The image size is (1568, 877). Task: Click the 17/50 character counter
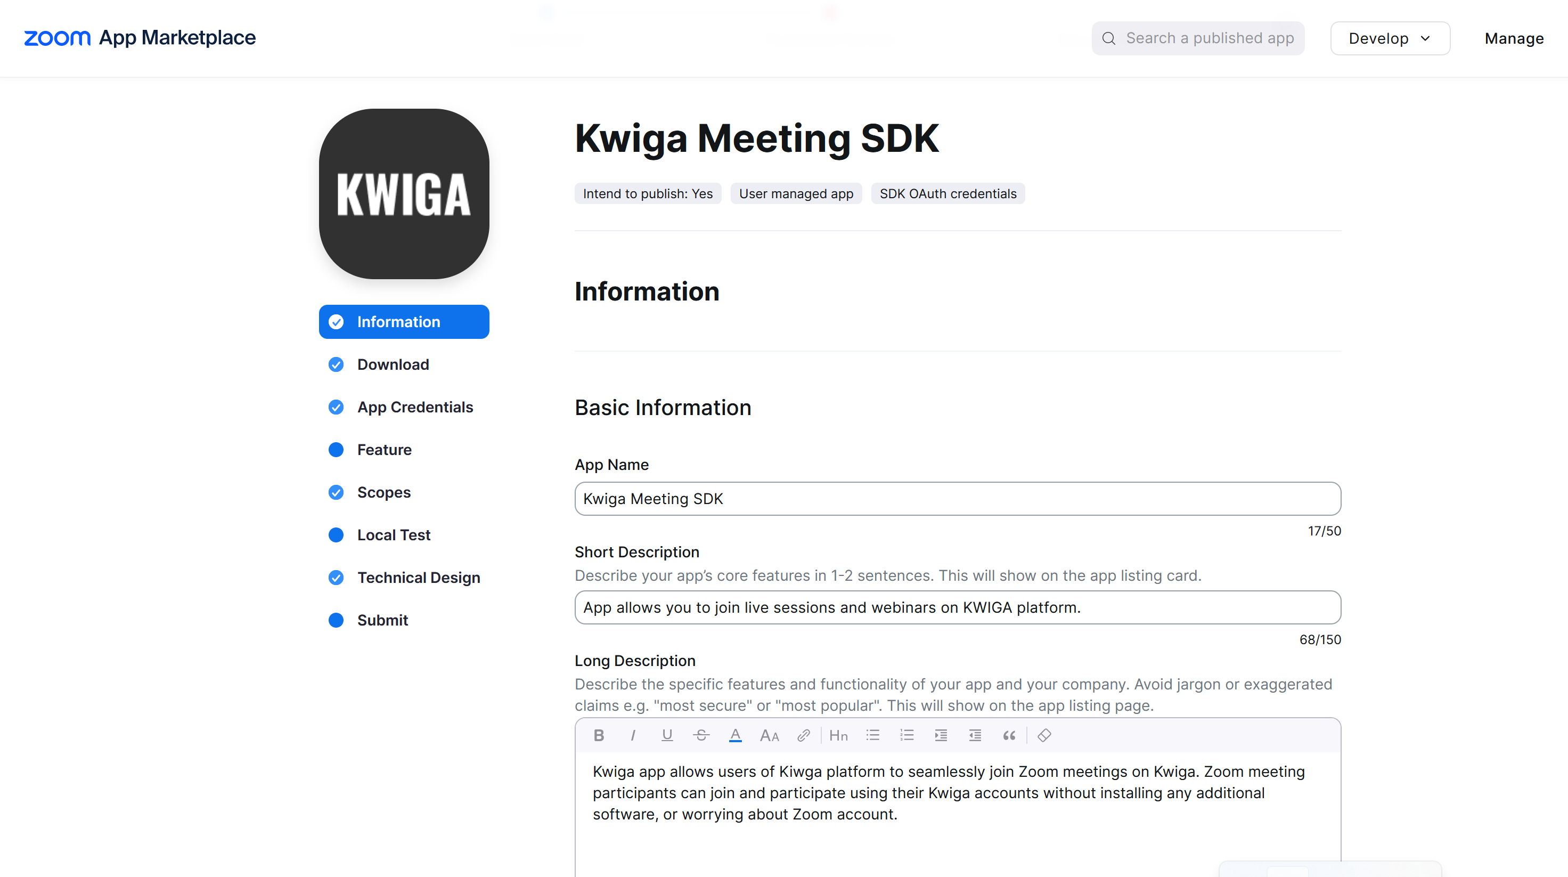tap(1325, 531)
